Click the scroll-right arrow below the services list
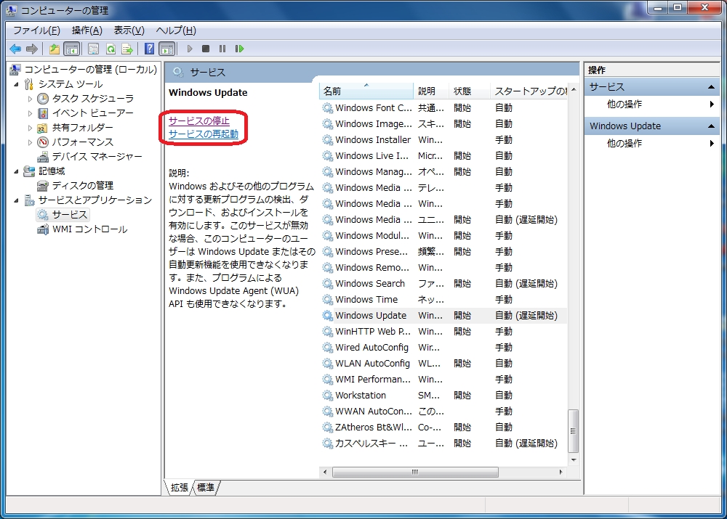 (561, 472)
